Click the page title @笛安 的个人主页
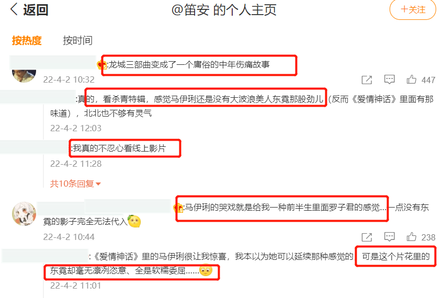This screenshot has width=444, height=298. [224, 10]
